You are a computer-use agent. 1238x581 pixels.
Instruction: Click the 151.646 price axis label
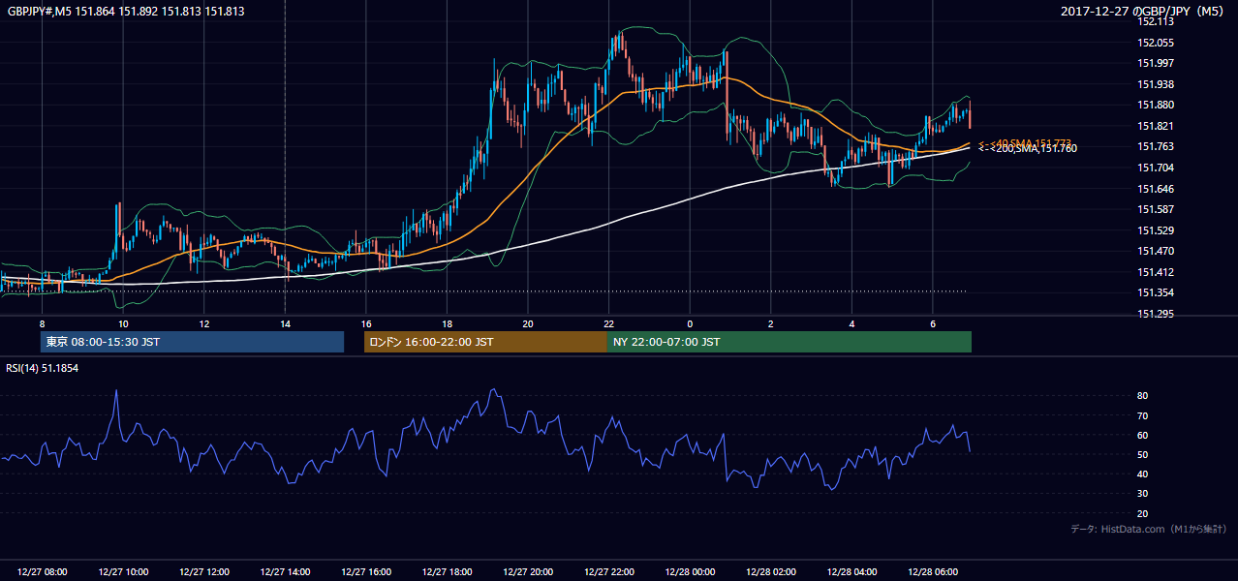(x=1156, y=189)
